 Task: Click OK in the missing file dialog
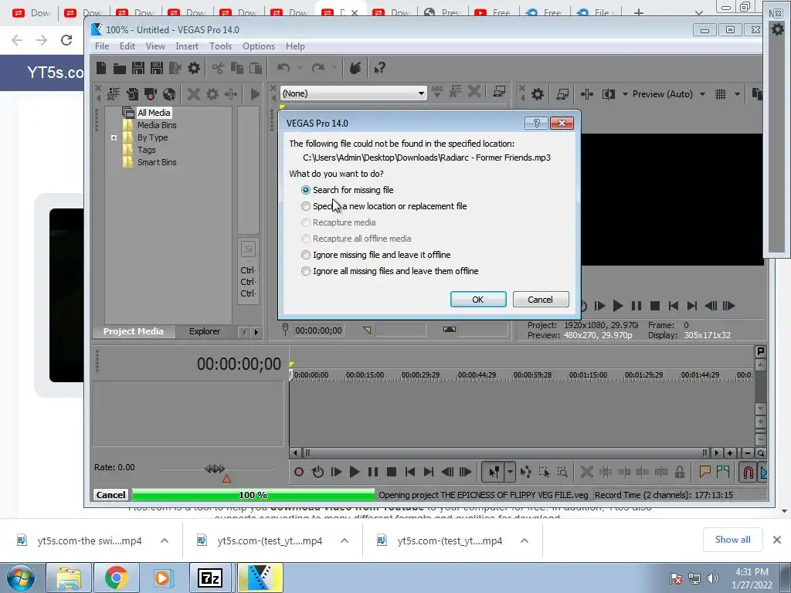pyautogui.click(x=477, y=300)
